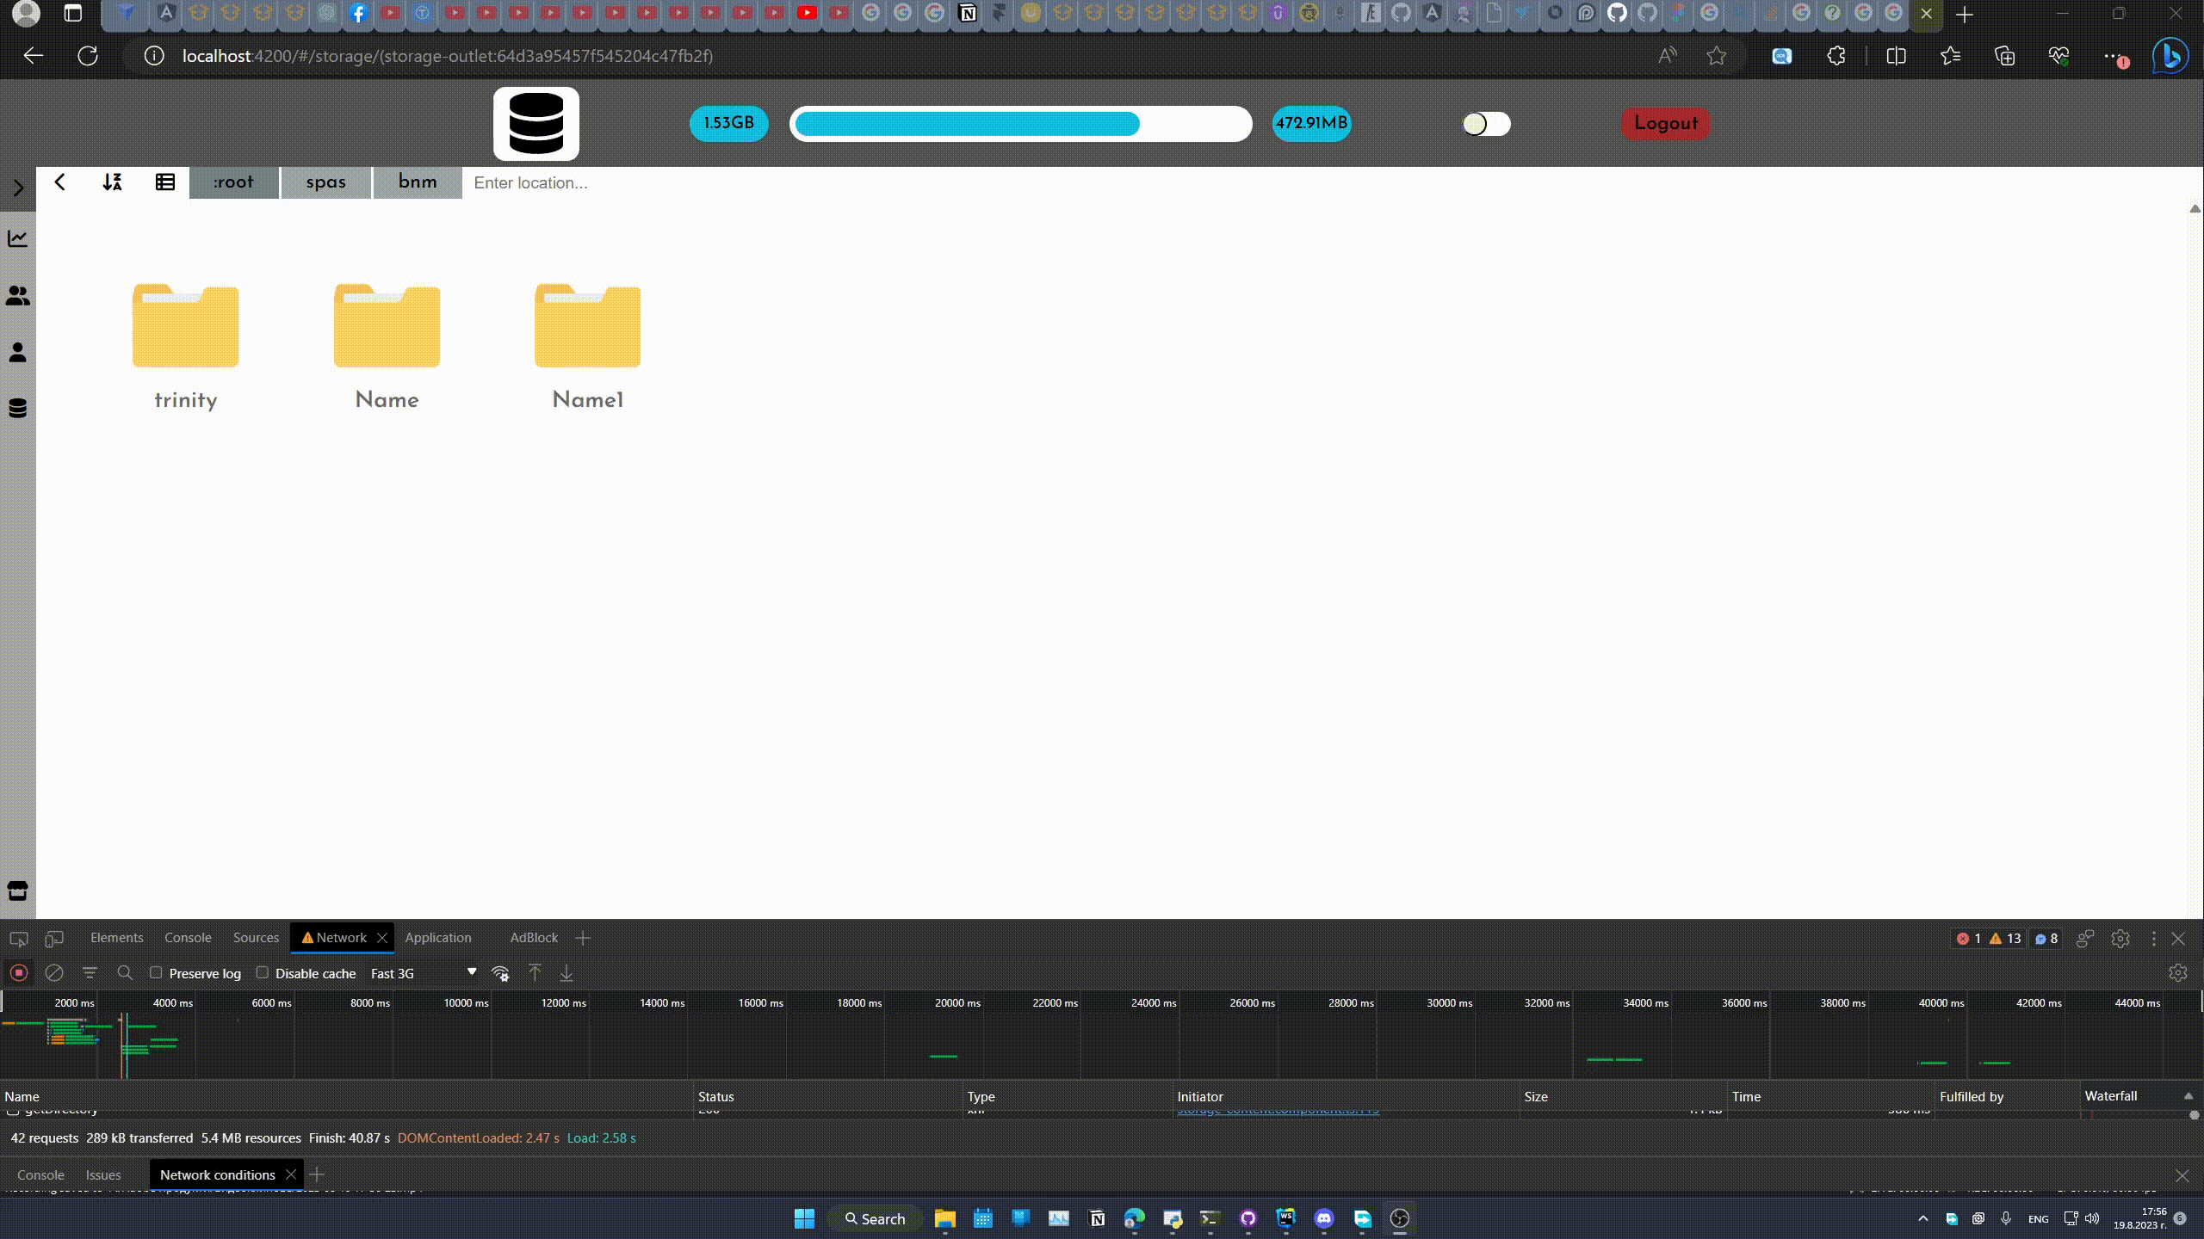
Task: Click the Waterfall column sort arrow
Action: [x=2188, y=1096]
